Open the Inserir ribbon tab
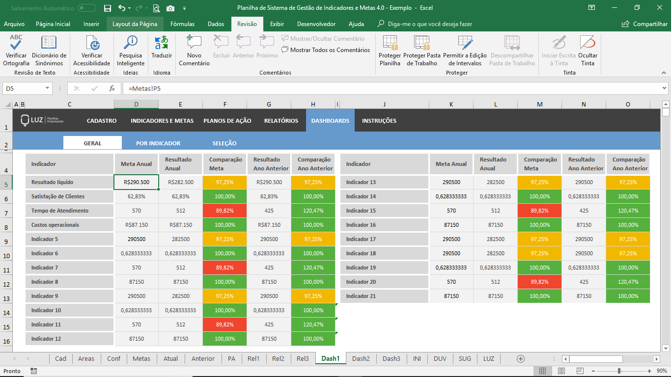Screen dimensions: 671x377 [x=91, y=24]
